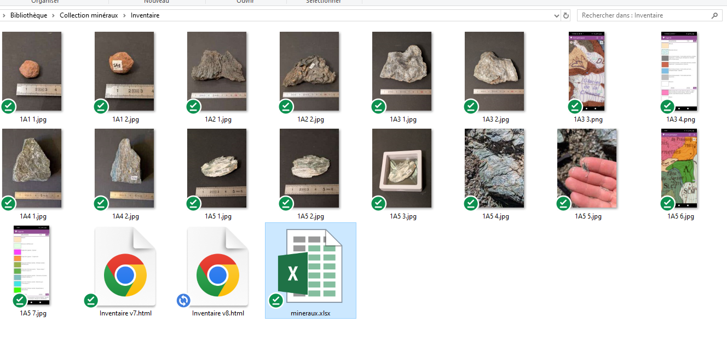Click the search magnifier icon
The image size is (727, 339).
coord(715,15)
